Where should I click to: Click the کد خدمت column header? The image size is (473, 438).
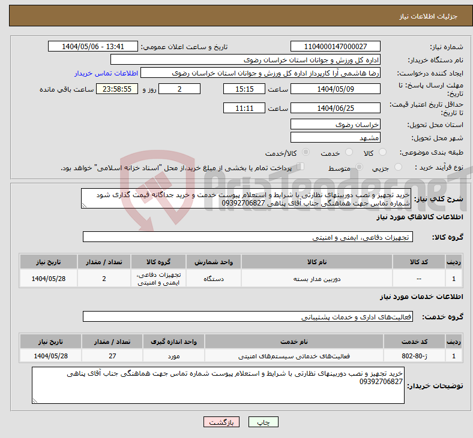pyautogui.click(x=415, y=342)
